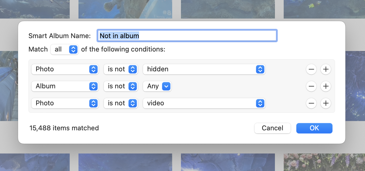Viewport: 365px width, 171px height.
Task: Open the 'hidden' value dropdown
Action: coord(204,69)
